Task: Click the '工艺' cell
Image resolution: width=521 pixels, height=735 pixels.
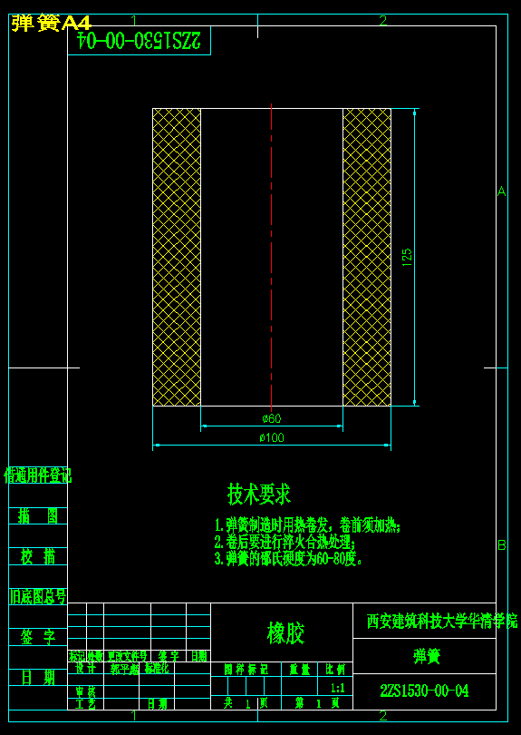Action: point(86,703)
